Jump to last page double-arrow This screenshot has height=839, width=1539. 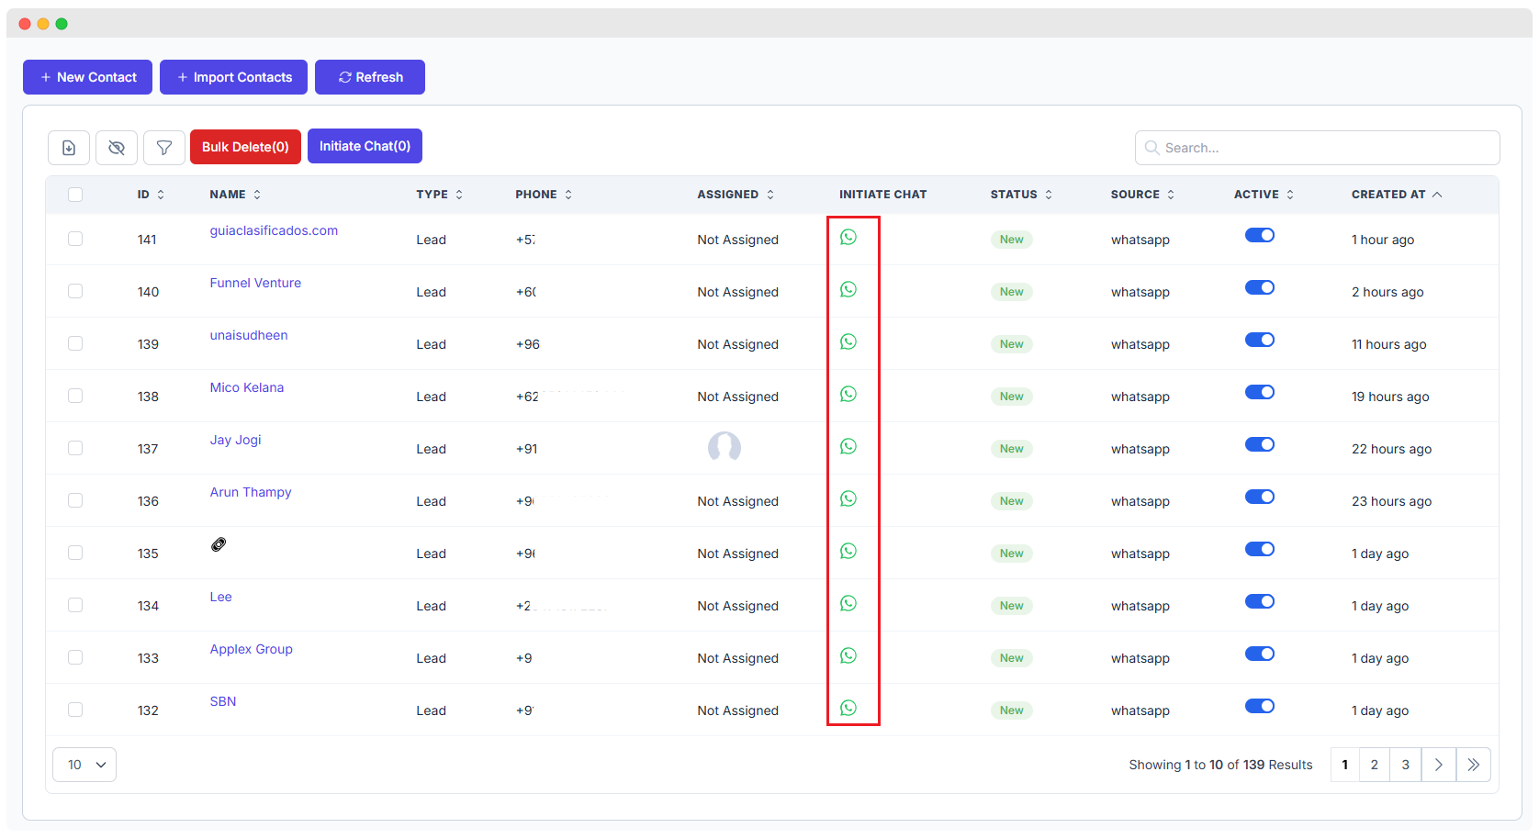[1474, 765]
